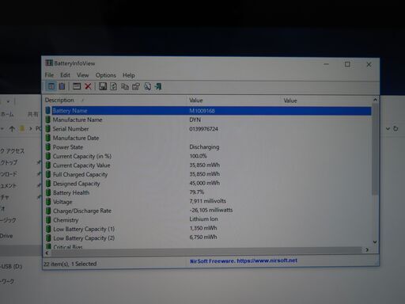Select Low Battery Capacity (2) row
This screenshot has height=304, width=405.
point(208,237)
